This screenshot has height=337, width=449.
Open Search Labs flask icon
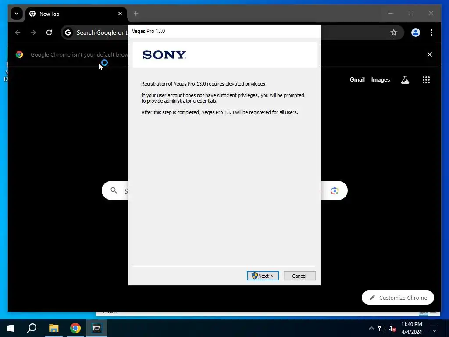[x=405, y=80]
